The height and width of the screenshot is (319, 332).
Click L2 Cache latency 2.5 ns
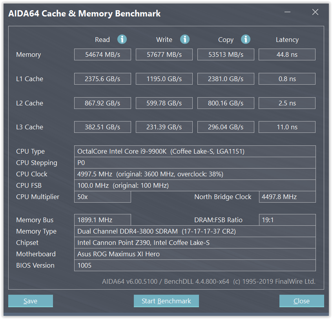pos(287,103)
